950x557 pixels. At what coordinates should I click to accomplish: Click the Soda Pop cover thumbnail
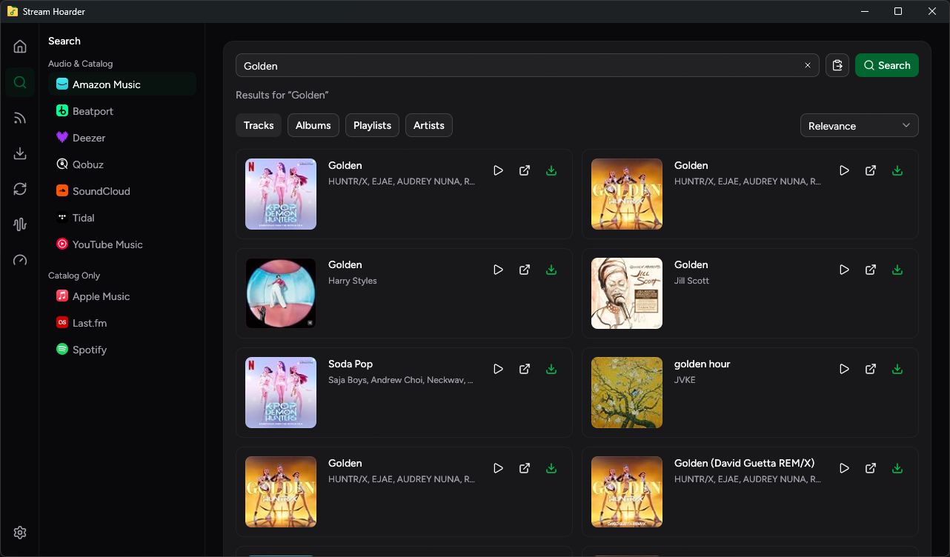coord(281,393)
